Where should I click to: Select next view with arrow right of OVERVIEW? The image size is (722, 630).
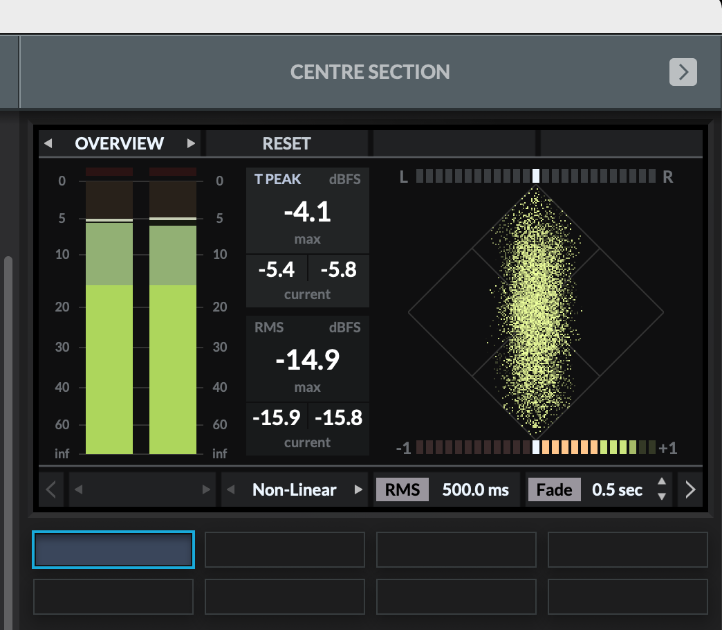[x=191, y=143]
